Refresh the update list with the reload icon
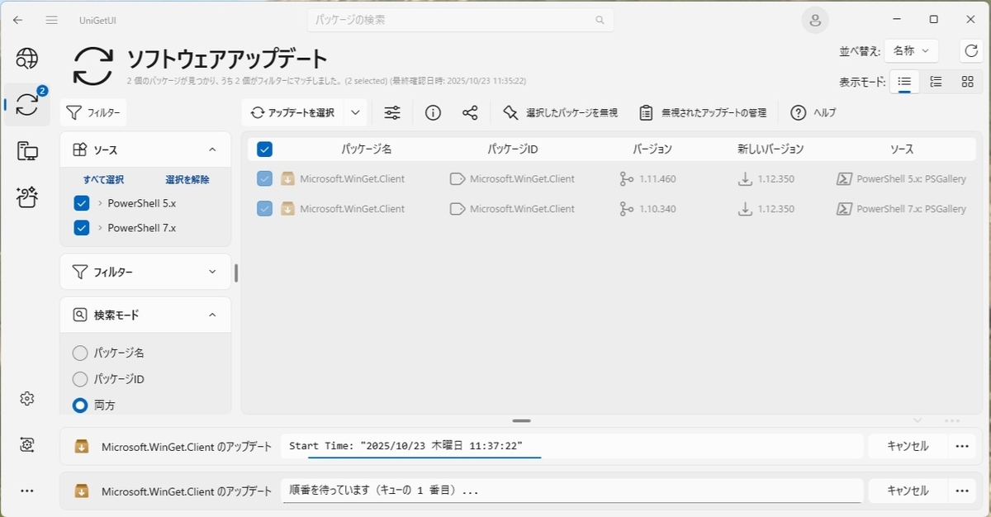This screenshot has width=991, height=517. 971,50
